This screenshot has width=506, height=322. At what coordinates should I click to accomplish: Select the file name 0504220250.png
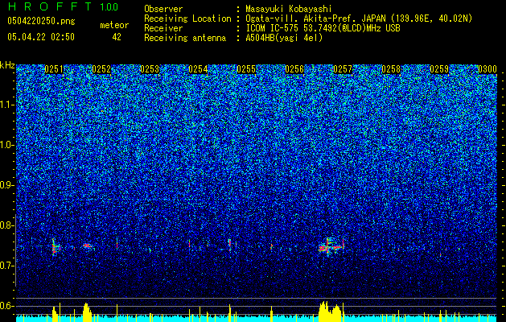(x=41, y=21)
